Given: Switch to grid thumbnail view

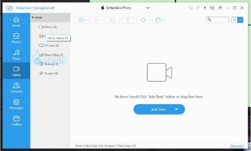Looking at the screenshot, I should click(234, 20).
